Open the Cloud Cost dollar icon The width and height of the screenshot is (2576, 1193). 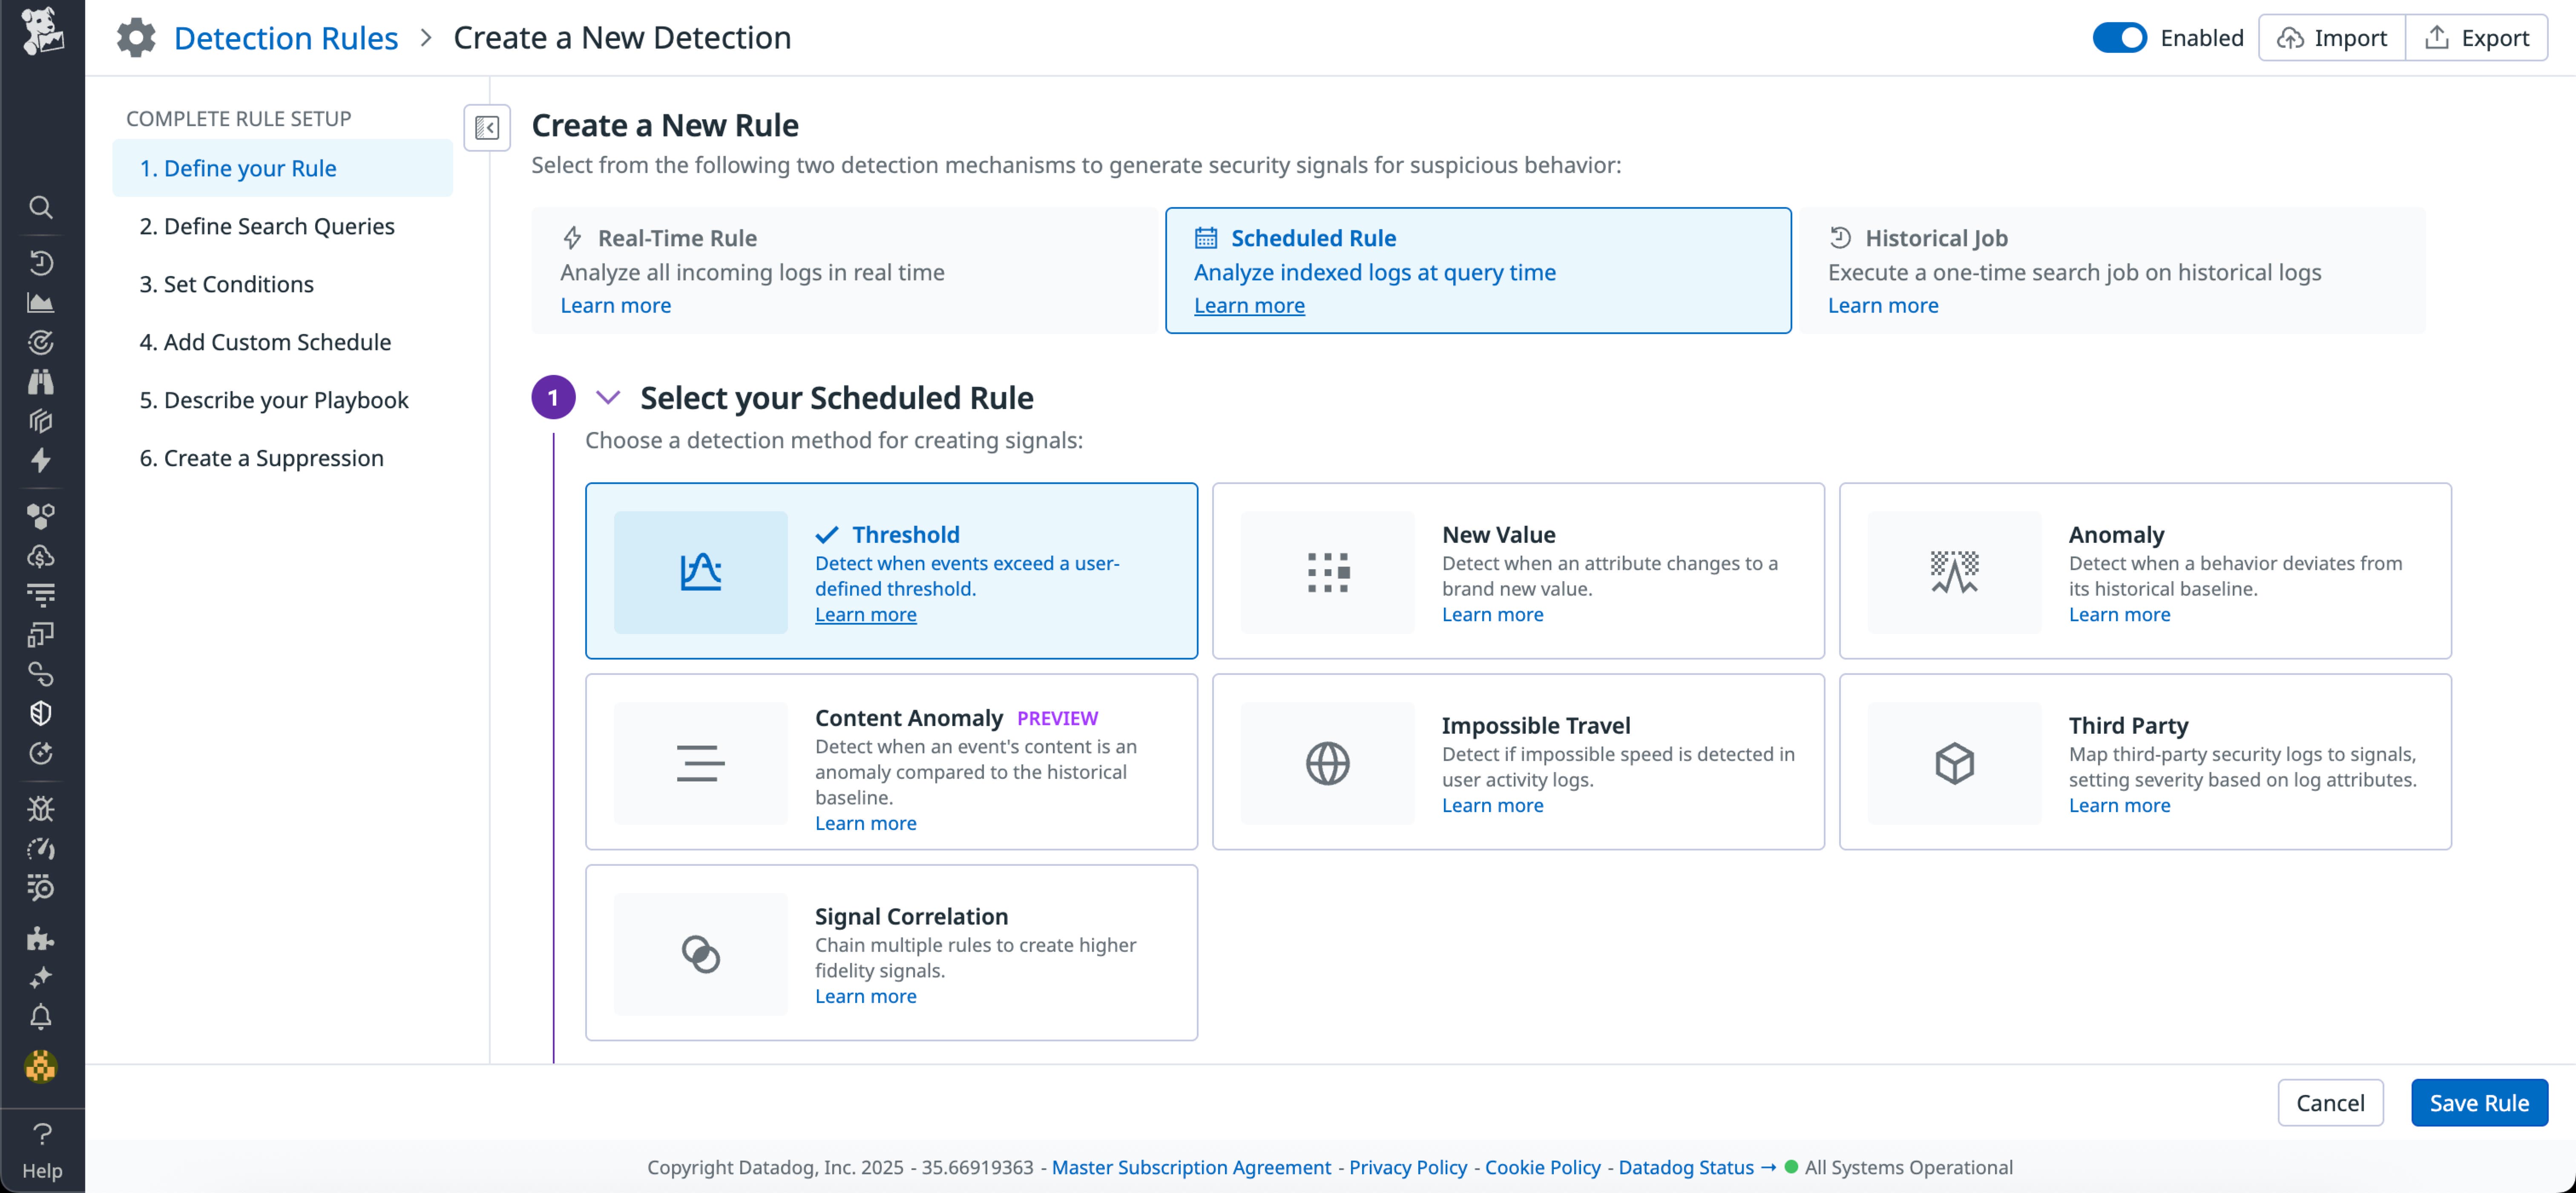pyautogui.click(x=41, y=557)
